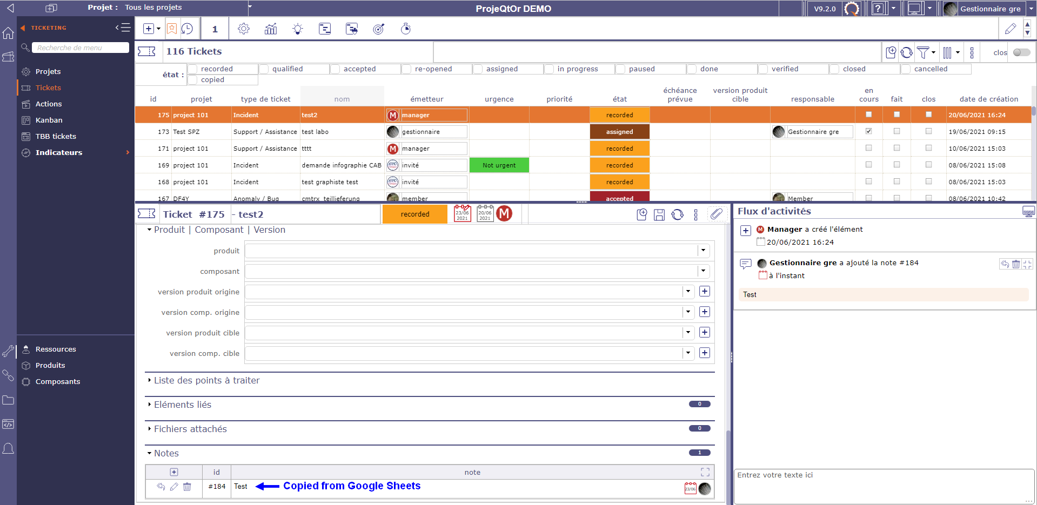Edit note #184 with the pencil icon
Viewport: 1037px width, 505px height.
pos(174,487)
